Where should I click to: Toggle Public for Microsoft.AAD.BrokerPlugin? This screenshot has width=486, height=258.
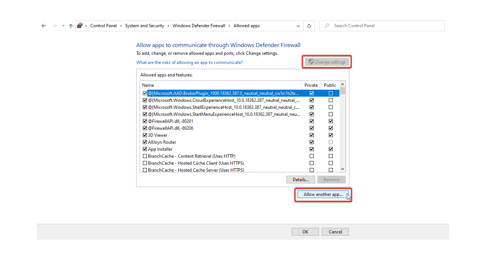tap(331, 93)
